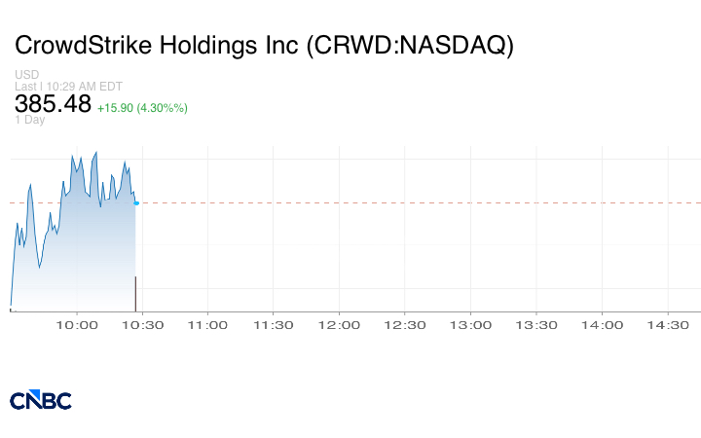The width and height of the screenshot is (701, 438).
Task: Click the 14:00 time axis label
Action: click(x=602, y=326)
